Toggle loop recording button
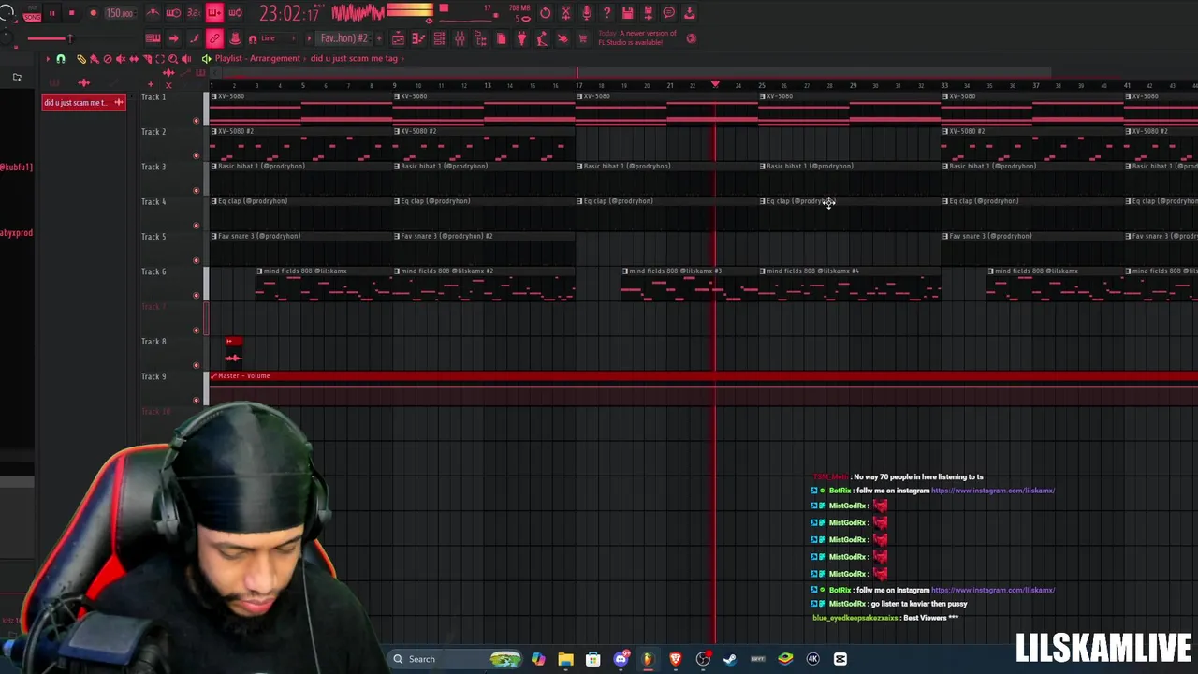The image size is (1198, 674). click(x=235, y=13)
